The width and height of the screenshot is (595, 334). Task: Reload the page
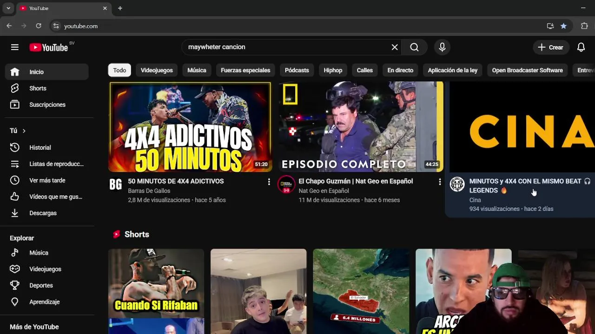(39, 26)
